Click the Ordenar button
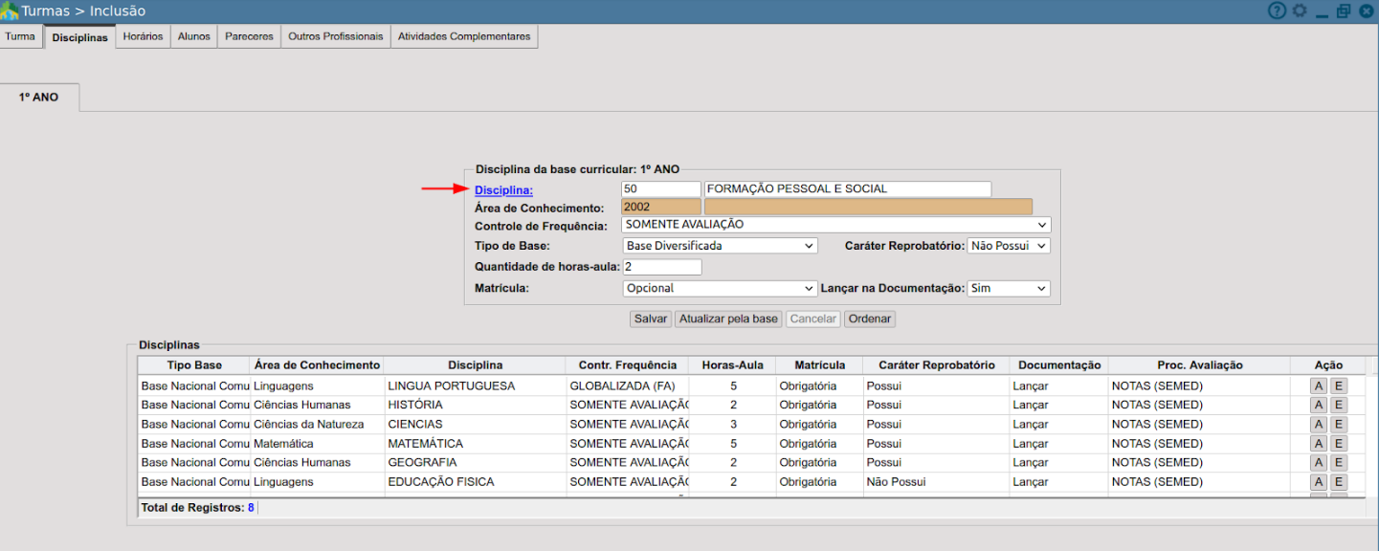This screenshot has width=1379, height=551. (x=870, y=319)
